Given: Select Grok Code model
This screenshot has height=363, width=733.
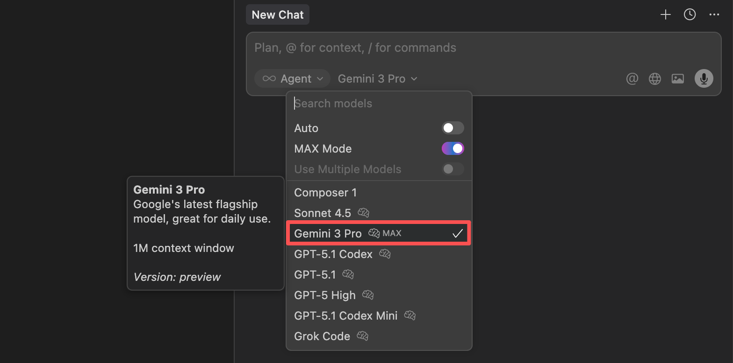Looking at the screenshot, I should 322,336.
